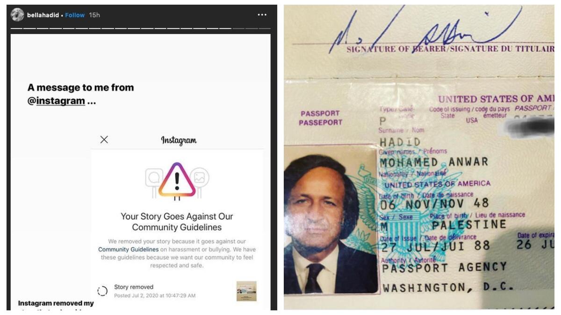Open the removed story thumbnail
561x315 pixels.
click(246, 291)
